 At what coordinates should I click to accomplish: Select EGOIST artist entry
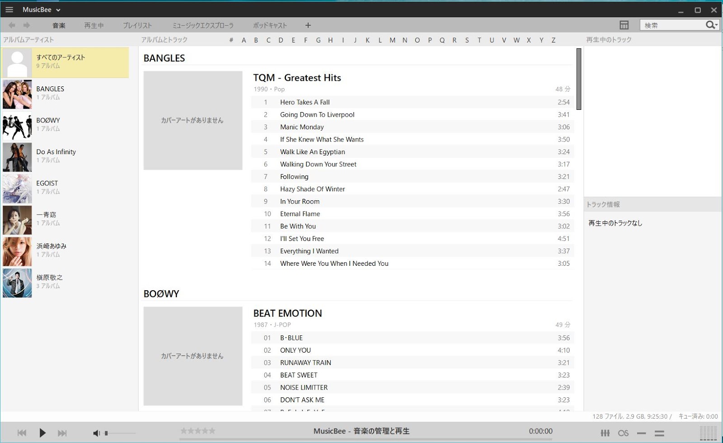[x=66, y=189]
